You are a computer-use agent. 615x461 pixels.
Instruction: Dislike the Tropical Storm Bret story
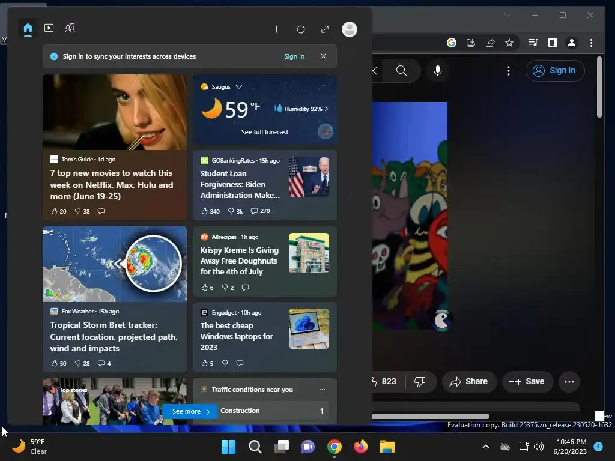(x=82, y=363)
